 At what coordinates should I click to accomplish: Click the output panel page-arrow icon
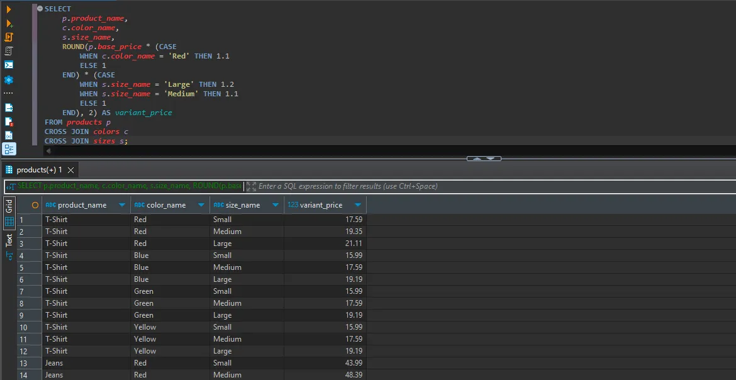coord(8,108)
